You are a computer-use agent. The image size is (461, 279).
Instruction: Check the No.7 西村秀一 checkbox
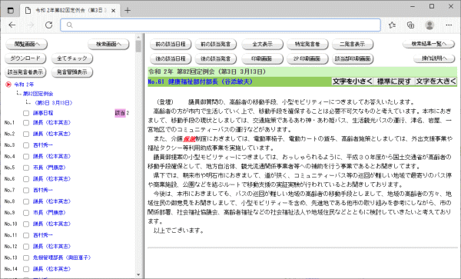(x=26, y=190)
